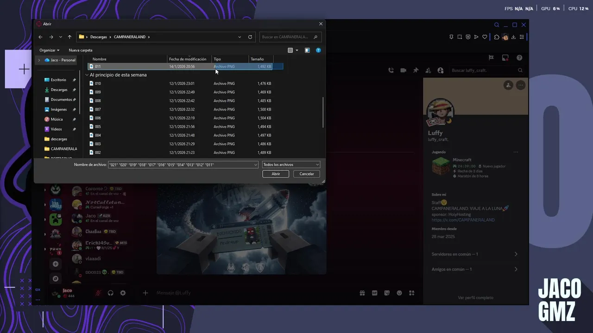This screenshot has height=333, width=593.
Task: Open Discord inbox icon
Action: click(505, 58)
